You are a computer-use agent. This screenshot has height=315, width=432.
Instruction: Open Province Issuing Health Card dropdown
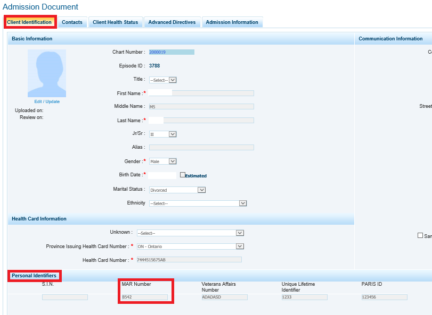click(190, 246)
